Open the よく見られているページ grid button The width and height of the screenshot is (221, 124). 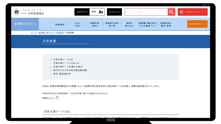click(193, 12)
